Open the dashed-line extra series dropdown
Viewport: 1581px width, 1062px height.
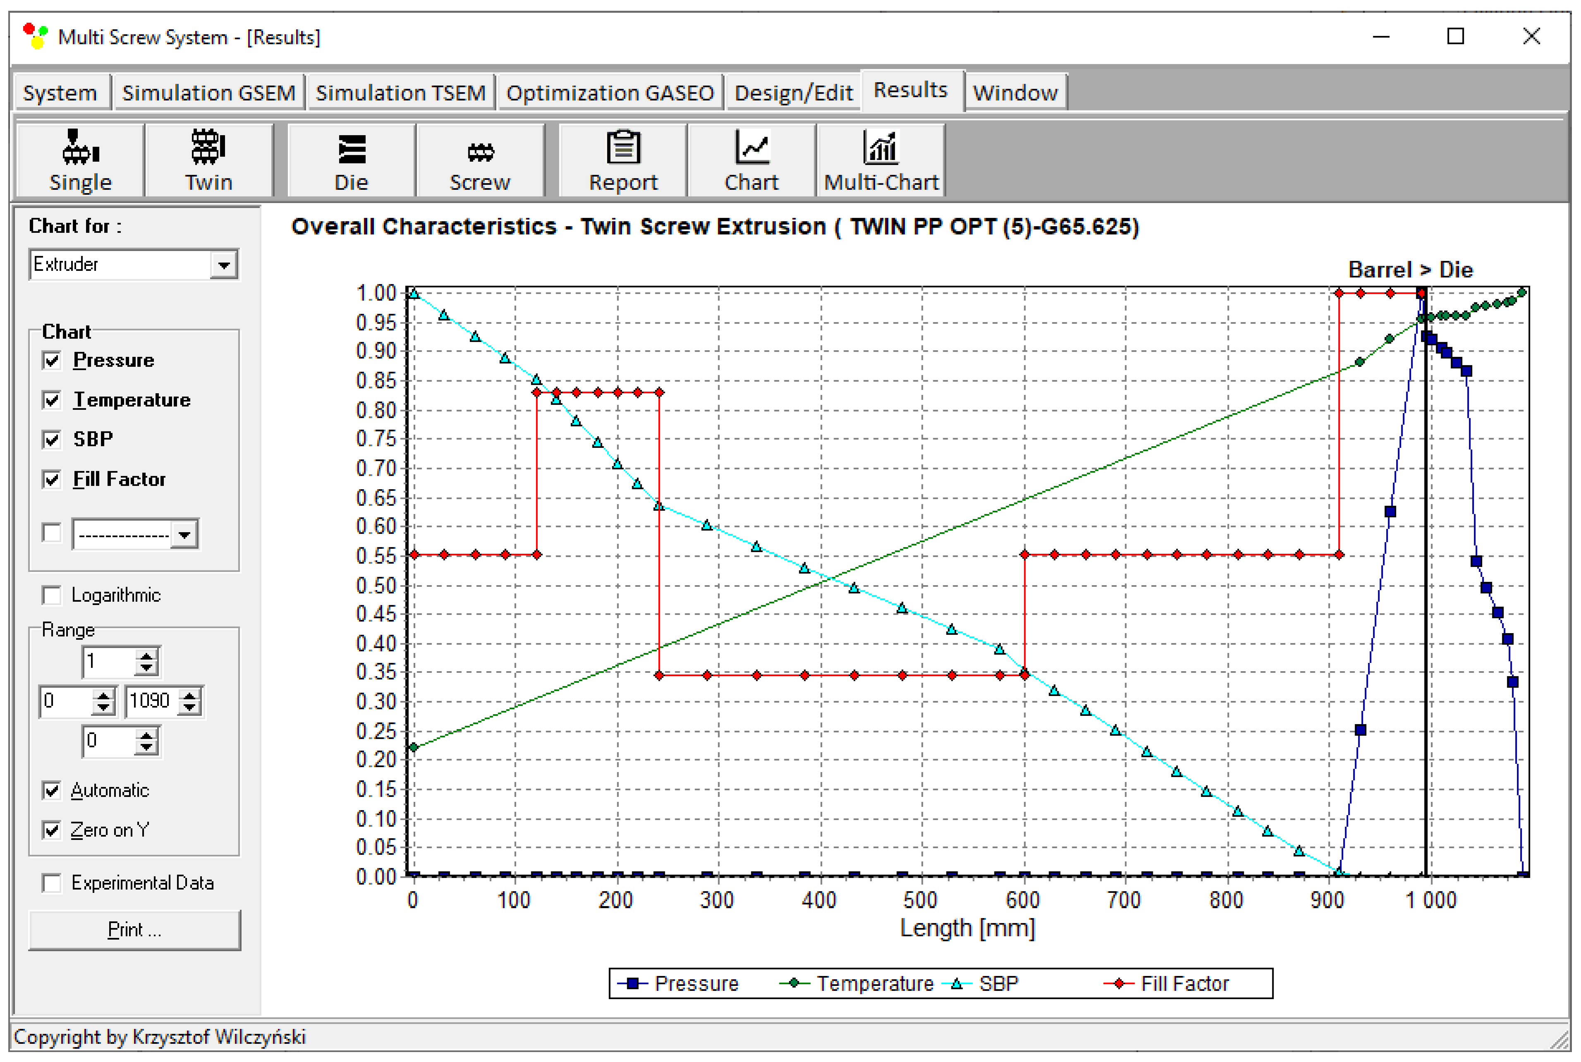(184, 535)
